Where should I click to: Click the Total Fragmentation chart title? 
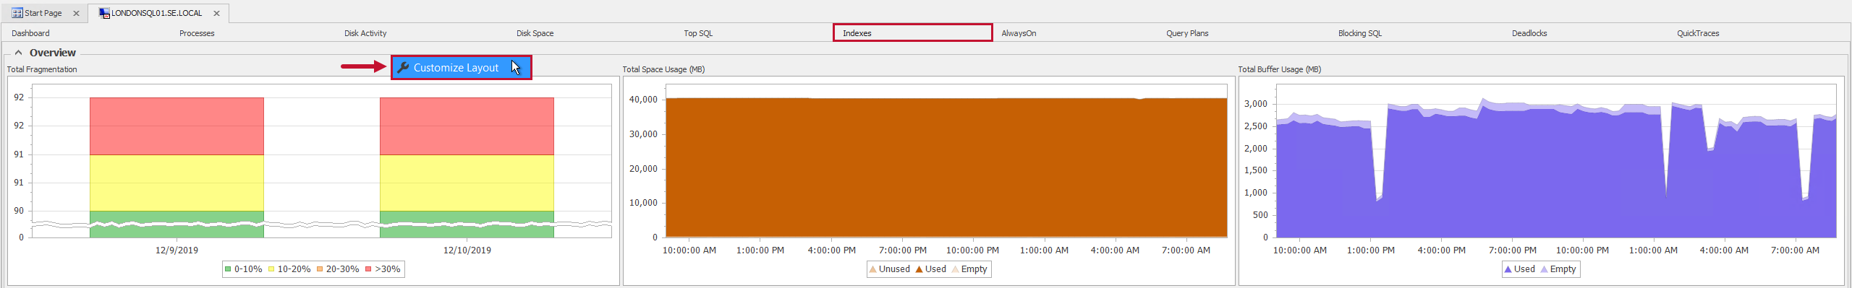(42, 69)
